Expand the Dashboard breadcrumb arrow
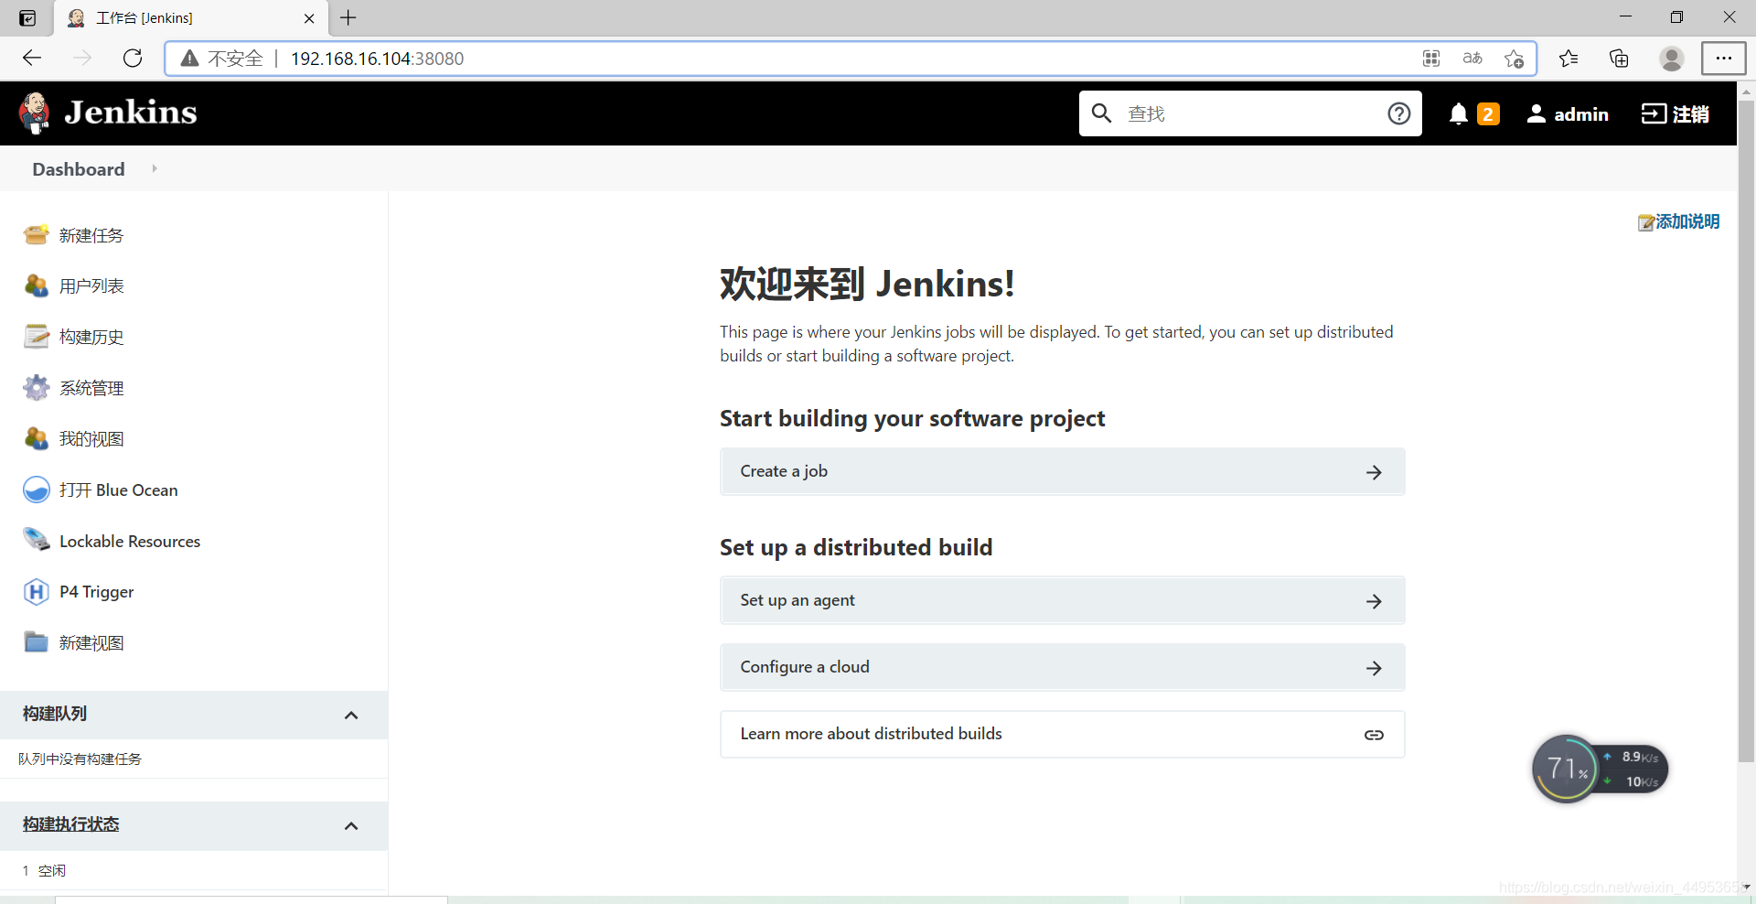 click(155, 168)
